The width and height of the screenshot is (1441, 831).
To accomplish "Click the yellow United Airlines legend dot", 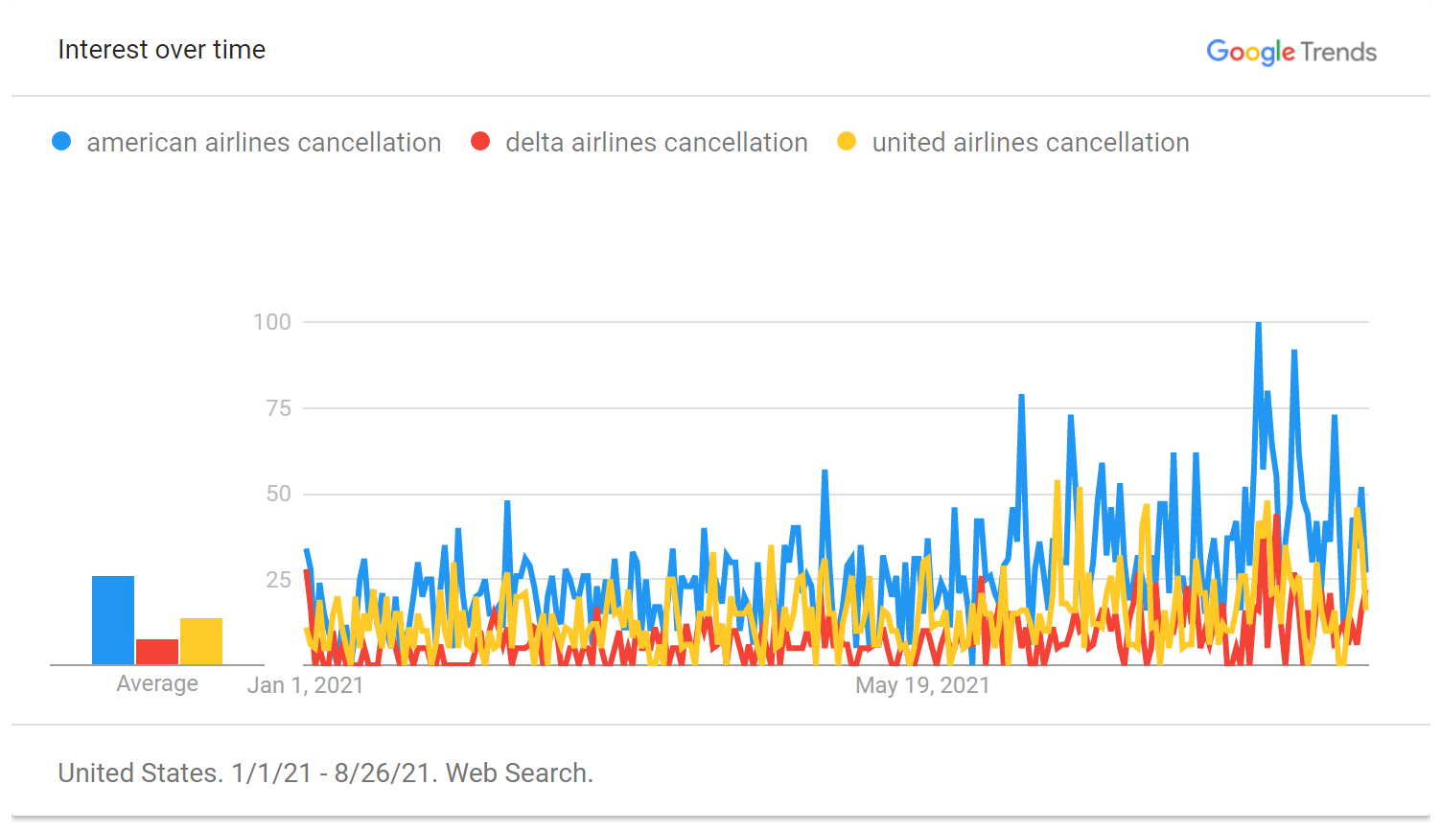I will click(x=847, y=142).
